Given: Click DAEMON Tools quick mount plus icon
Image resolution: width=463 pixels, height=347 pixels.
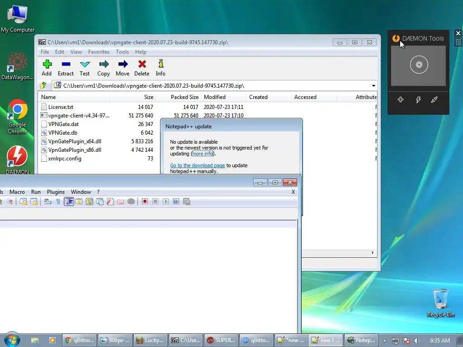Looking at the screenshot, I should tap(401, 99).
